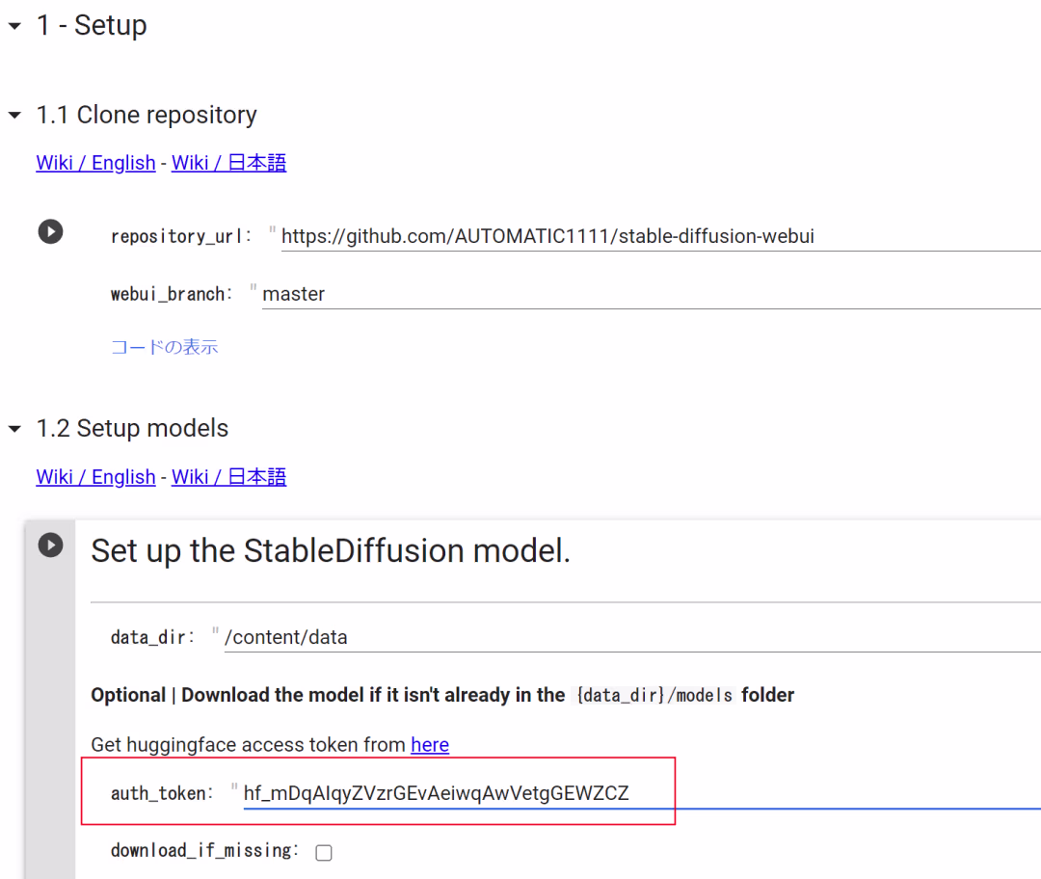Focus the data_dir input field

coord(632,637)
